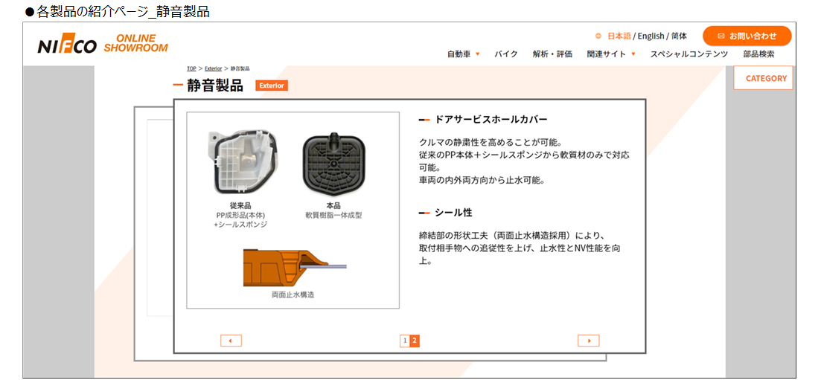821x380 pixels.
Task: Expand the 自動車 dropdown menu
Action: tap(464, 54)
